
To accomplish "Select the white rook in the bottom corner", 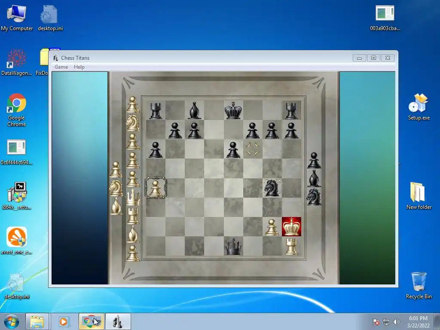I will point(291,246).
